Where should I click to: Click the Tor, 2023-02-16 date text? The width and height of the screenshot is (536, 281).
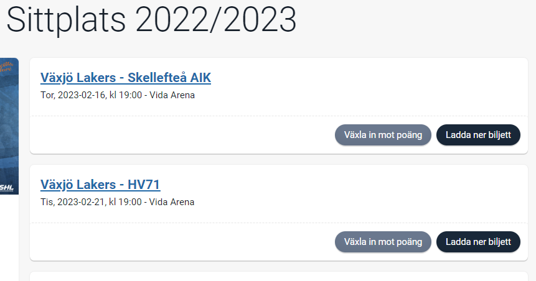point(73,95)
